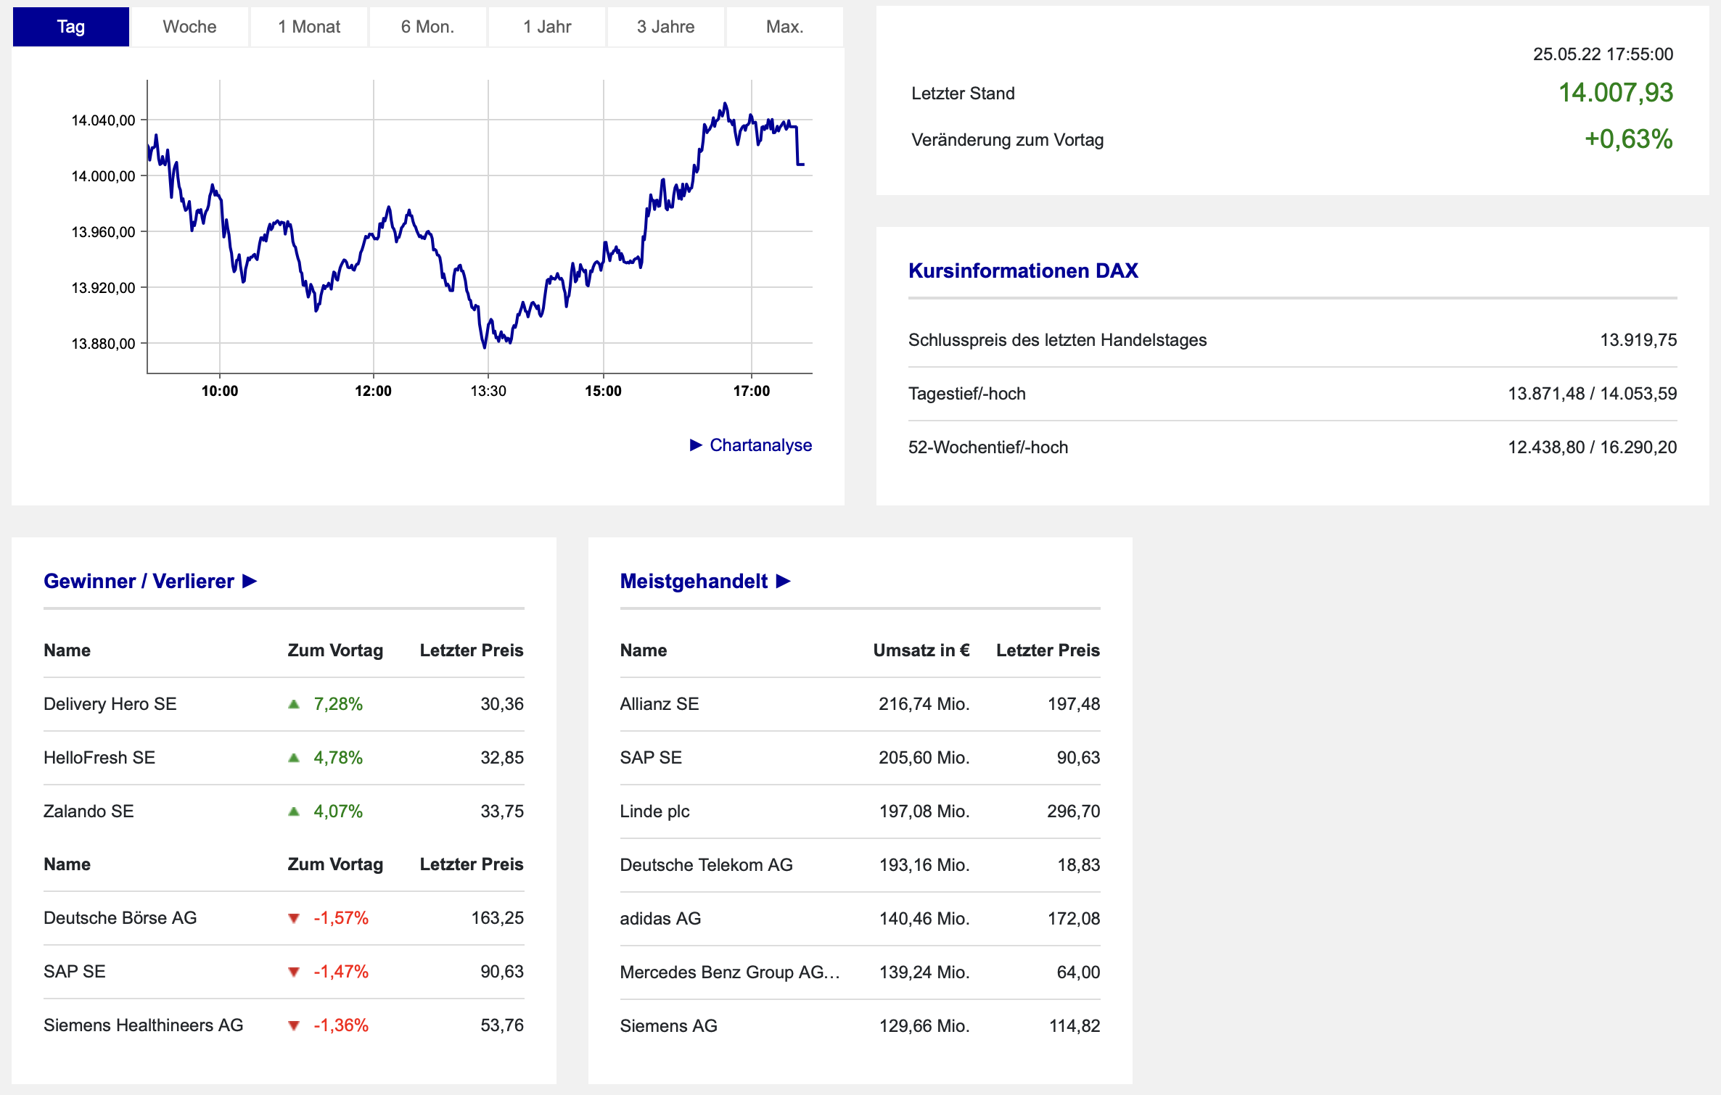The height and width of the screenshot is (1095, 1721).
Task: Switch chart to 1 Jahr view
Action: [x=547, y=27]
